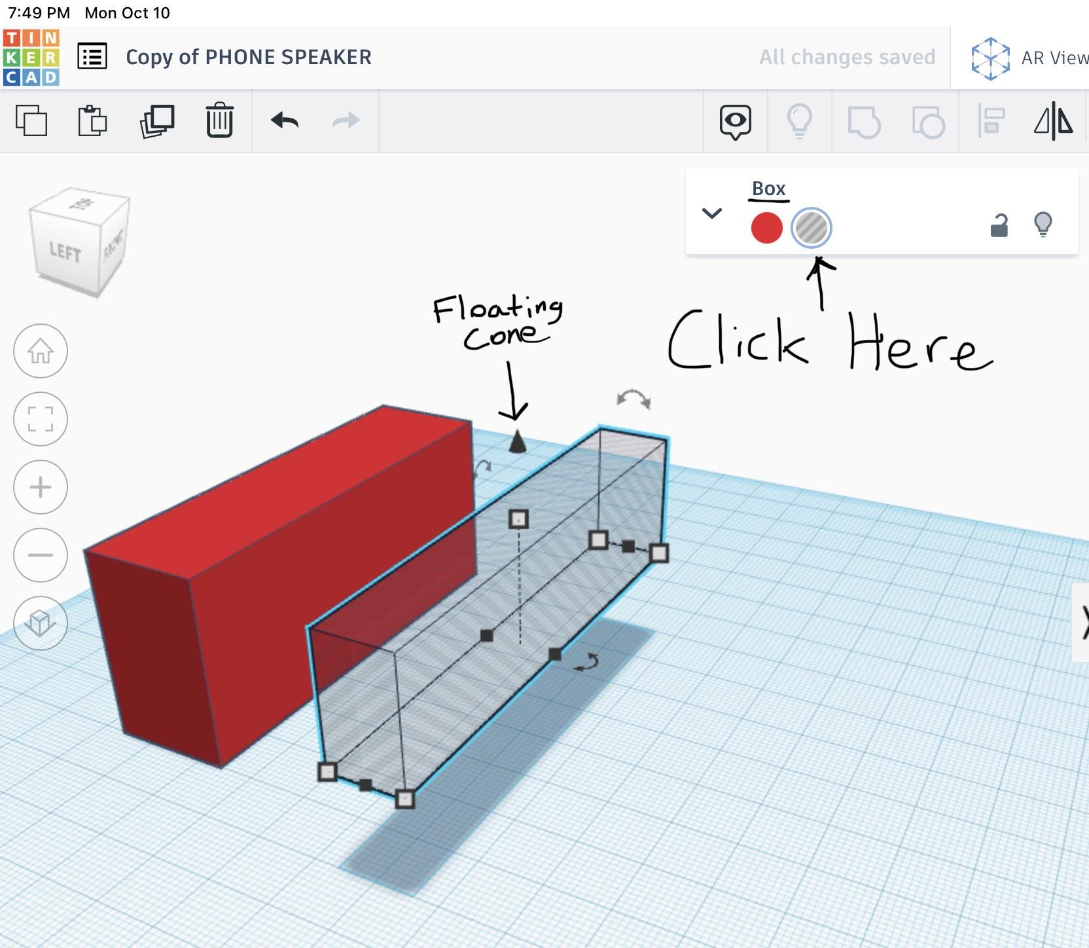Image resolution: width=1089 pixels, height=948 pixels.
Task: Click the Home view button
Action: 41,352
